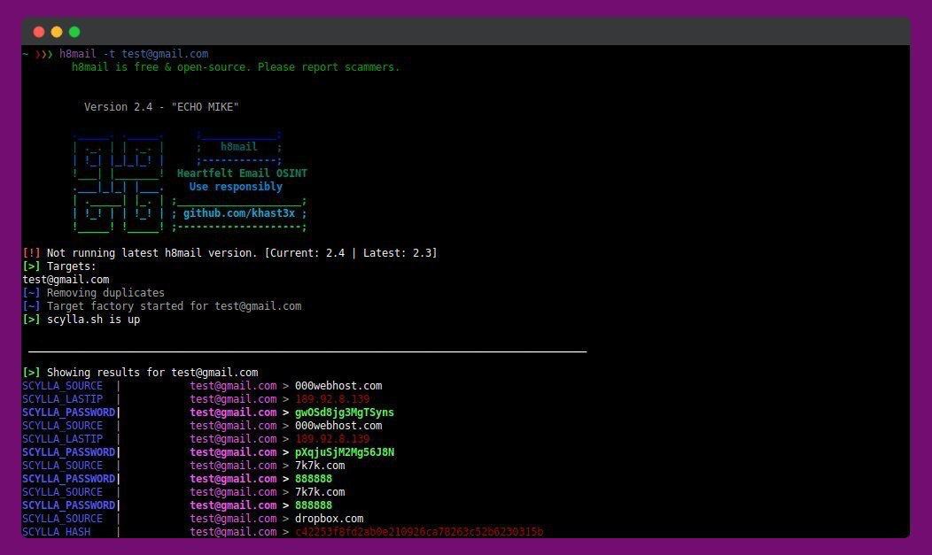This screenshot has height=555, width=932.
Task: Click the red close window button
Action: (39, 32)
